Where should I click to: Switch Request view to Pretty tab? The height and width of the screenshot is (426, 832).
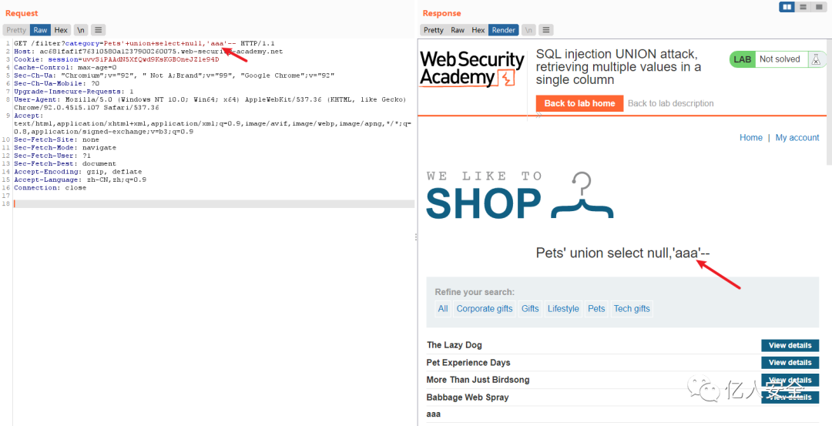click(x=16, y=30)
